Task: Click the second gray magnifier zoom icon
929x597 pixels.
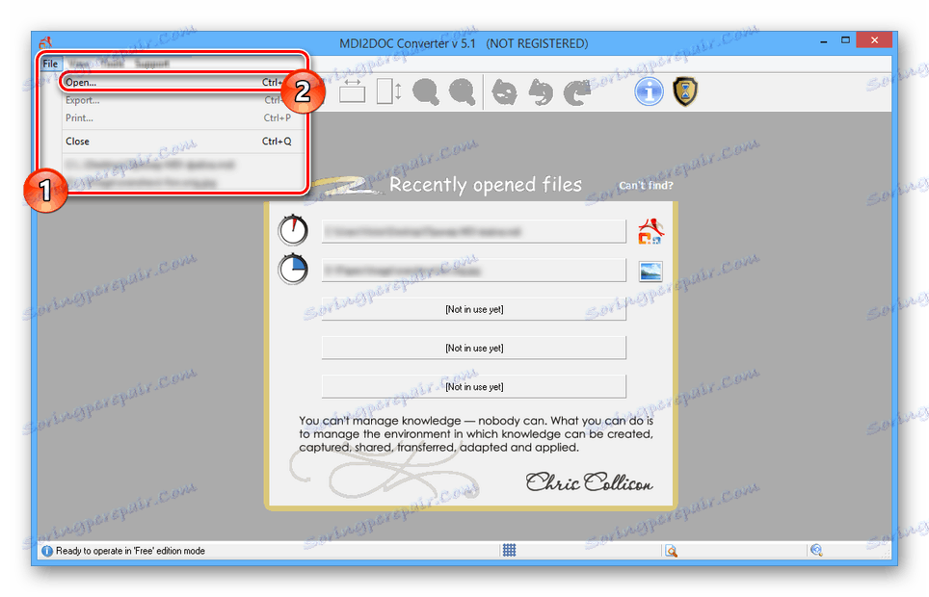Action: (463, 91)
